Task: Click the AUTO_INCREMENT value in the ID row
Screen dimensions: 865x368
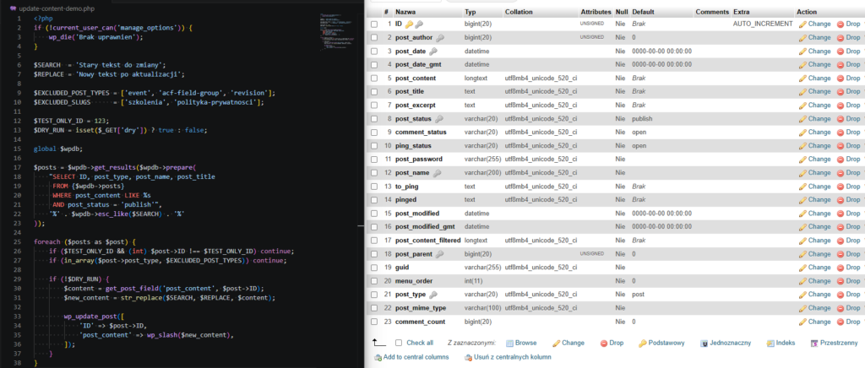Action: pyautogui.click(x=763, y=24)
